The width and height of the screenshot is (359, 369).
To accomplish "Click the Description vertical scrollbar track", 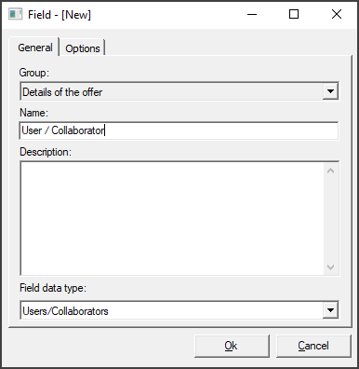I will coord(331,219).
